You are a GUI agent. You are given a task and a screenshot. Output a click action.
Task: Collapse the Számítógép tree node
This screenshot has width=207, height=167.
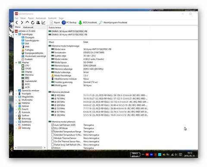[x=16, y=35]
